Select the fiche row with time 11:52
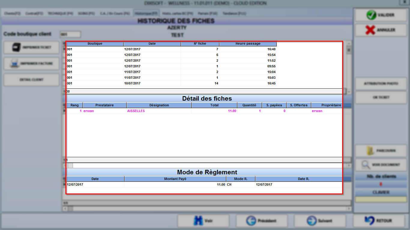The image size is (410, 230). [x=171, y=60]
